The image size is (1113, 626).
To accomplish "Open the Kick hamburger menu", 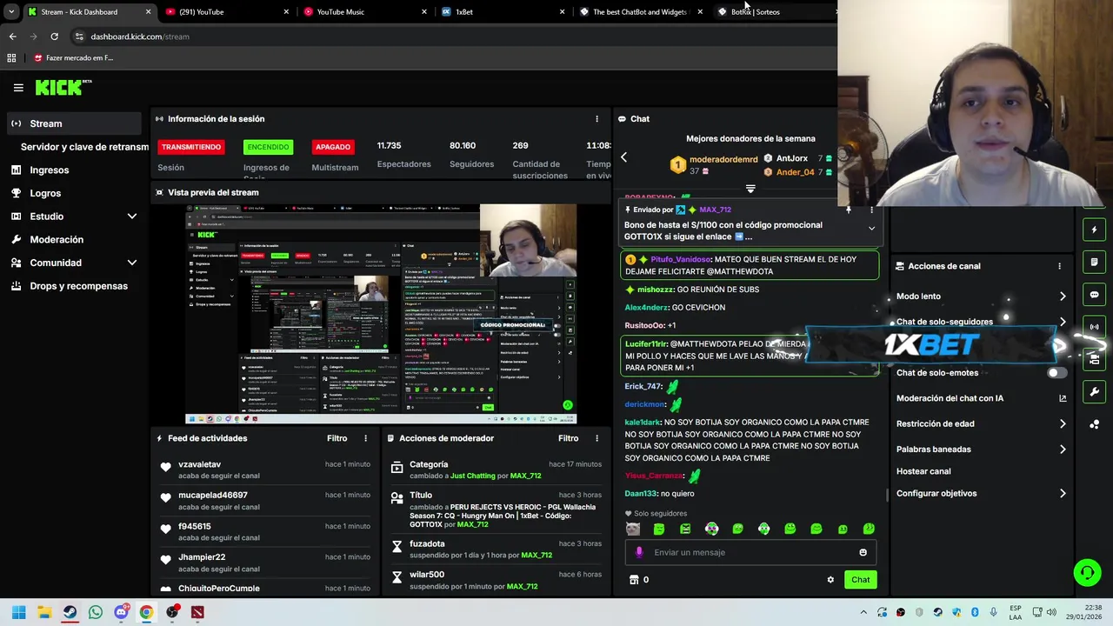I will pos(18,88).
